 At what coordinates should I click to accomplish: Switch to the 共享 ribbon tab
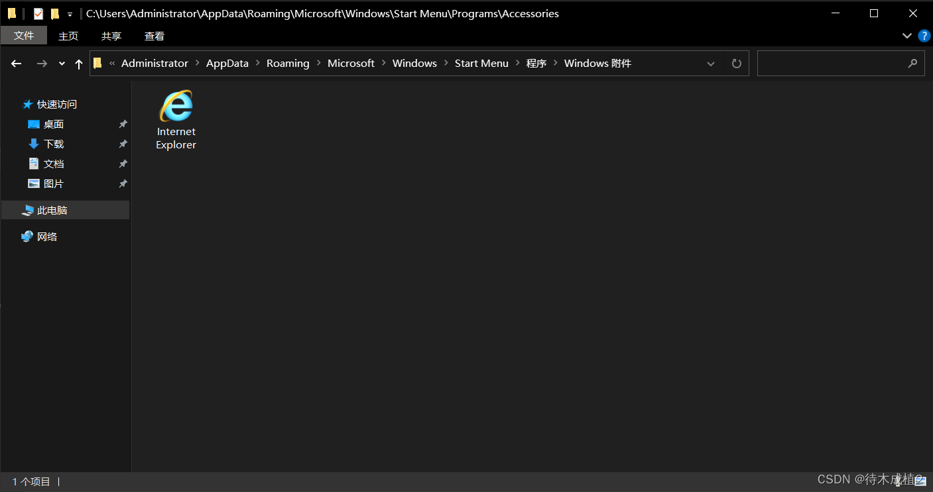(111, 36)
